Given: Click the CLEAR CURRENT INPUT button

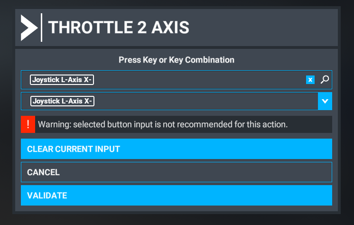Looking at the screenshot, I should (x=177, y=149).
